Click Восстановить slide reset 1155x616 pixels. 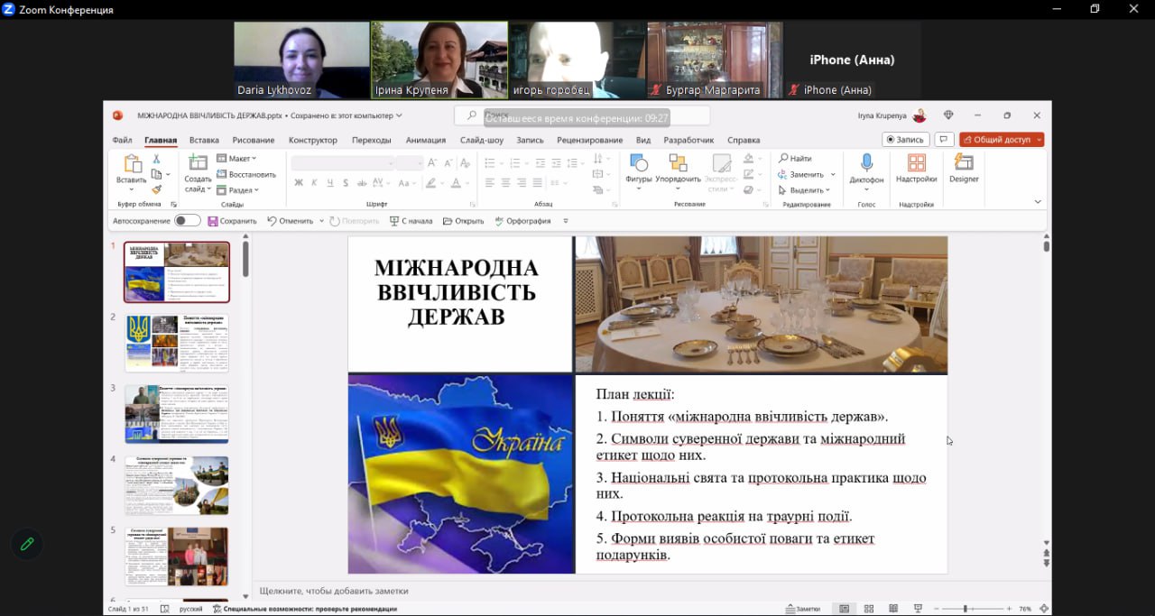coord(246,174)
